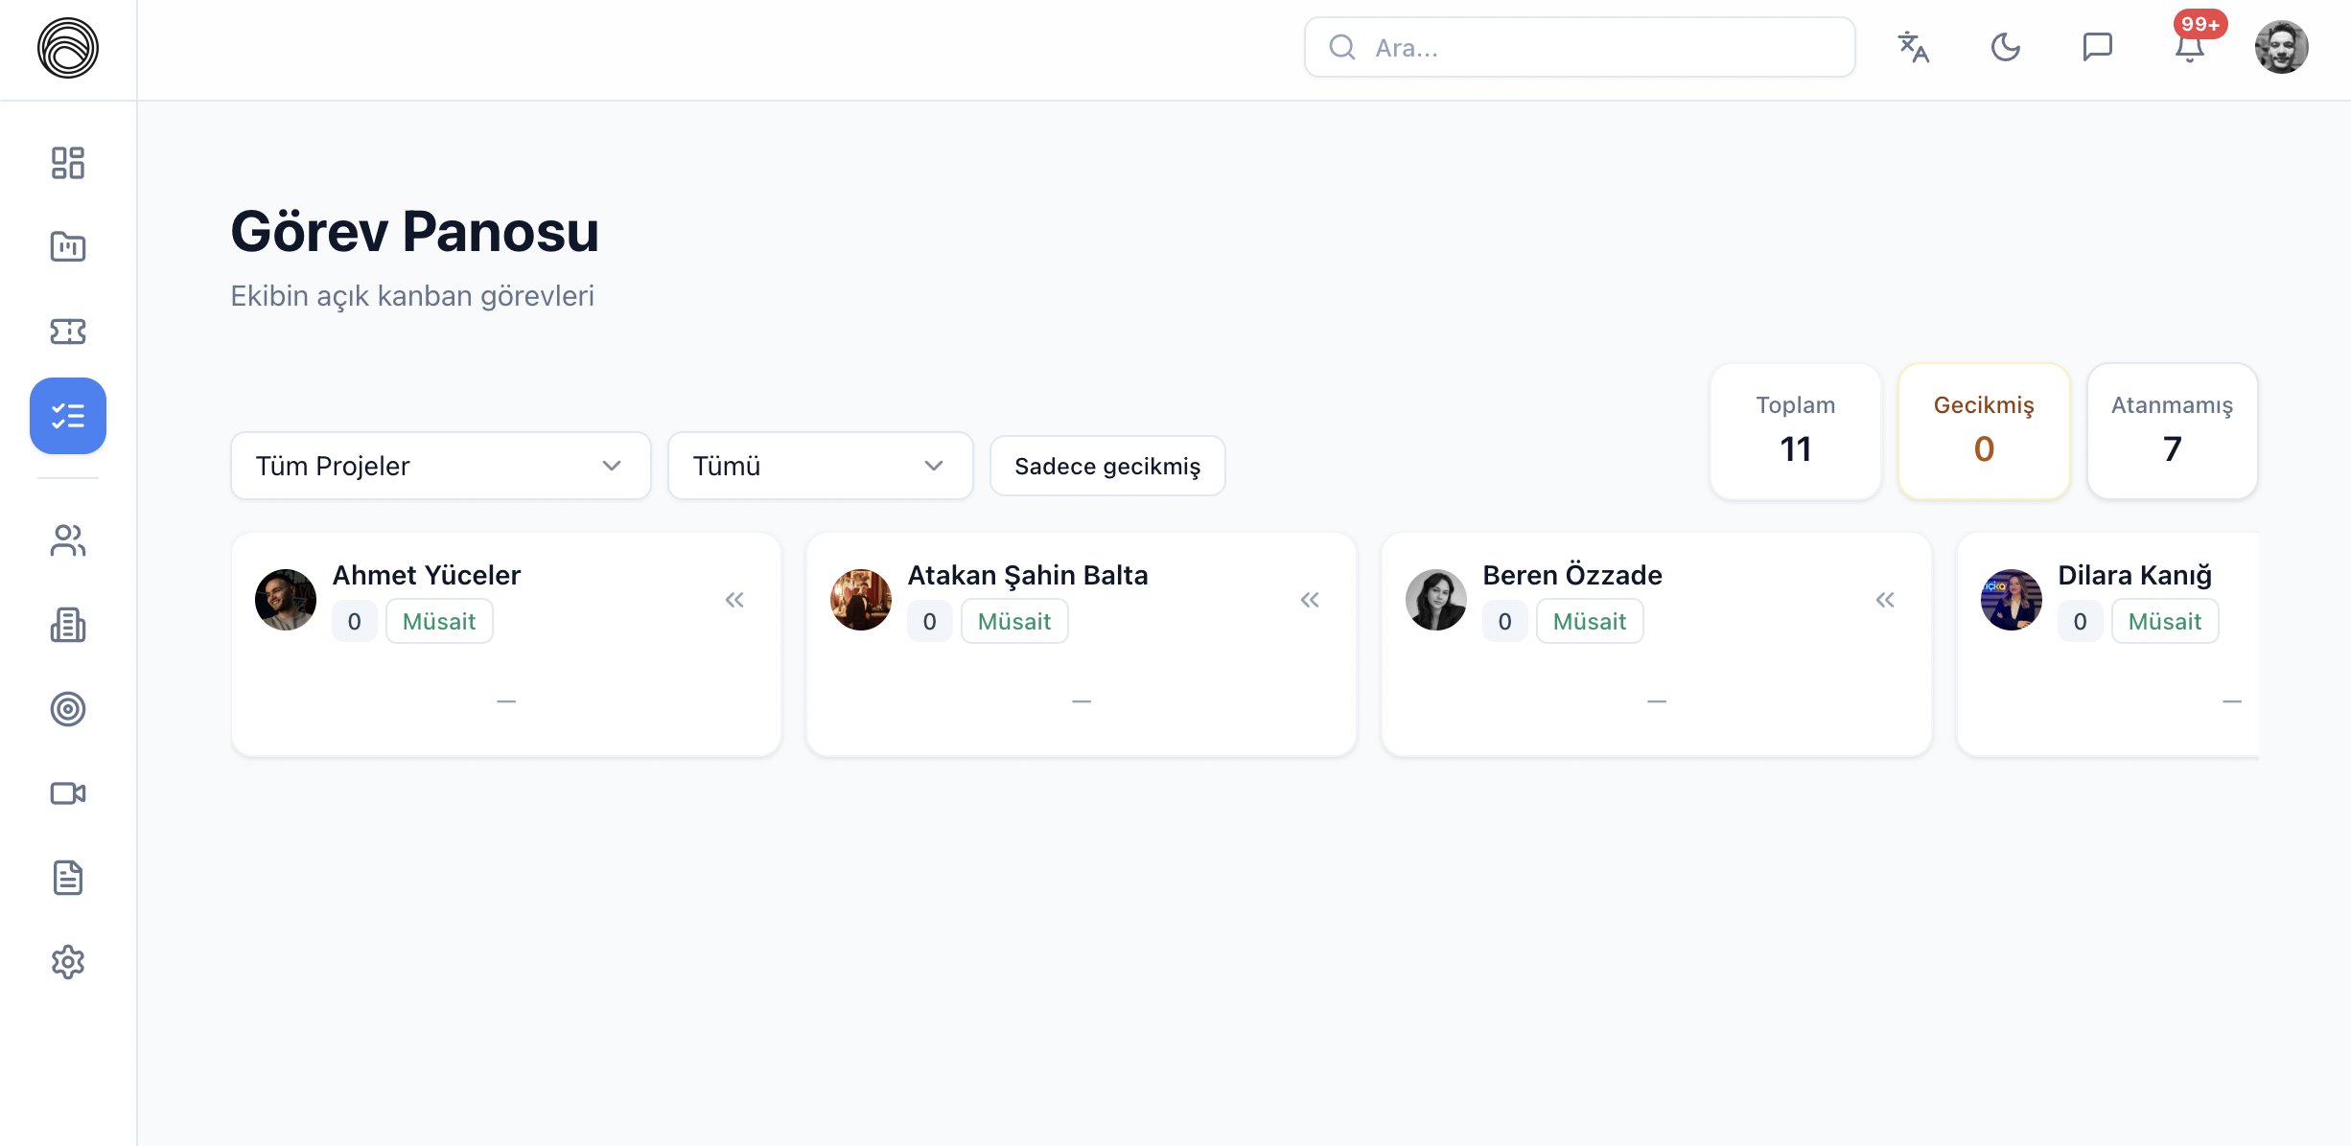Open the settings gear icon
Screen dimensions: 2351x1146
pos(68,962)
